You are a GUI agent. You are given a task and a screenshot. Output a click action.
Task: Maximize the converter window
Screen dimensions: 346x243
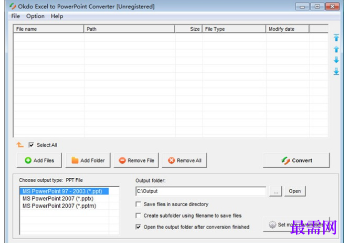[x=317, y=6]
